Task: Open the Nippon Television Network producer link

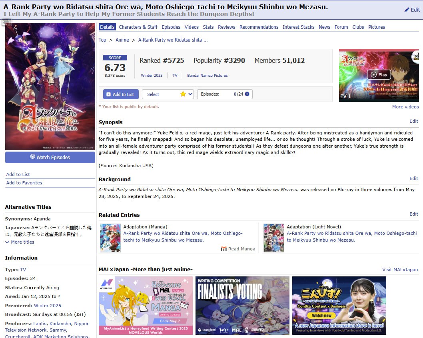Action: pos(47,327)
